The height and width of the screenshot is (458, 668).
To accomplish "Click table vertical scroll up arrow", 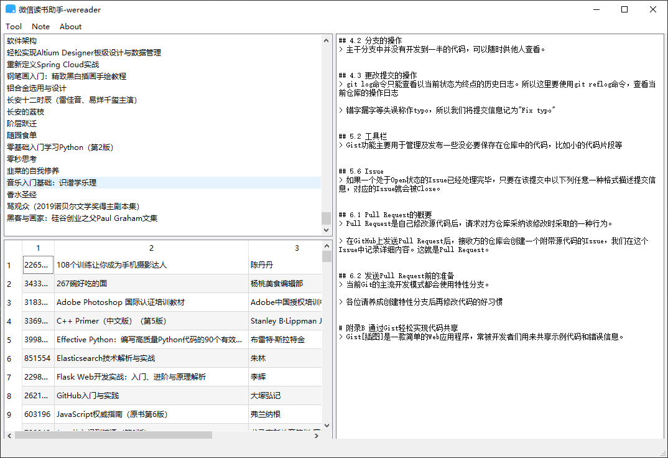I will click(327, 246).
